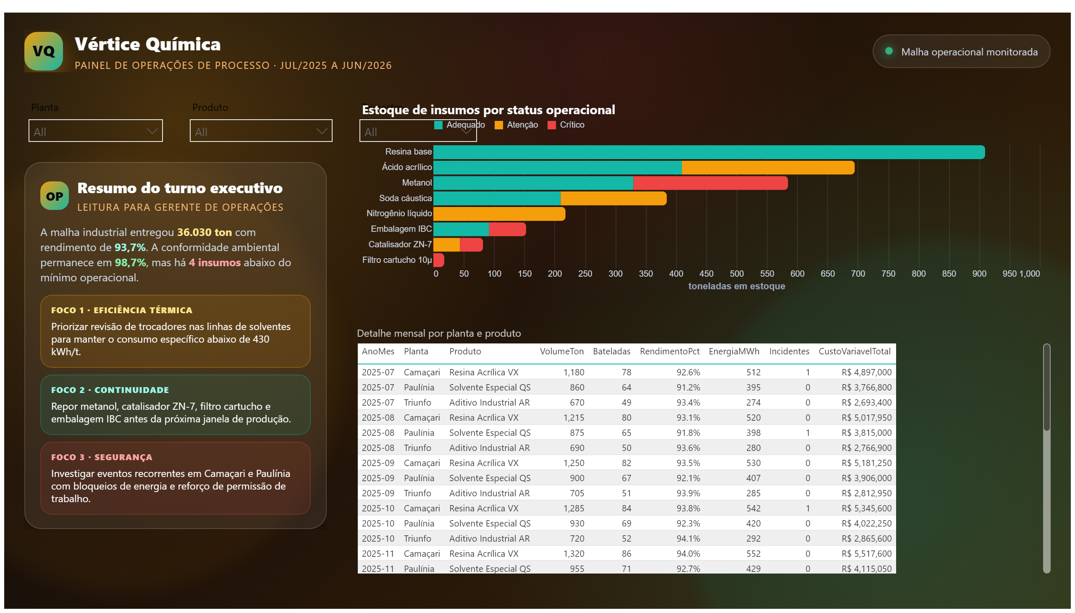Click the Atenção orange legend marker
This screenshot has width=1075, height=613.
pos(498,125)
